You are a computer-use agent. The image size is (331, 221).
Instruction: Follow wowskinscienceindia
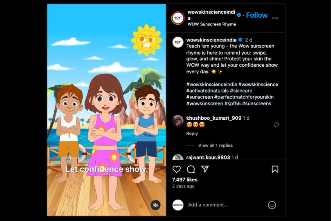257,15
